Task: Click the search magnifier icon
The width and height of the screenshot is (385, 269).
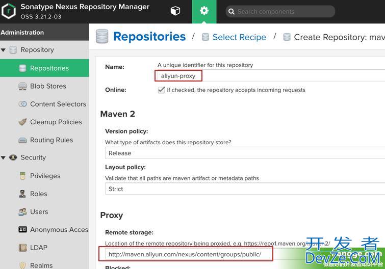Action: pos(232,12)
